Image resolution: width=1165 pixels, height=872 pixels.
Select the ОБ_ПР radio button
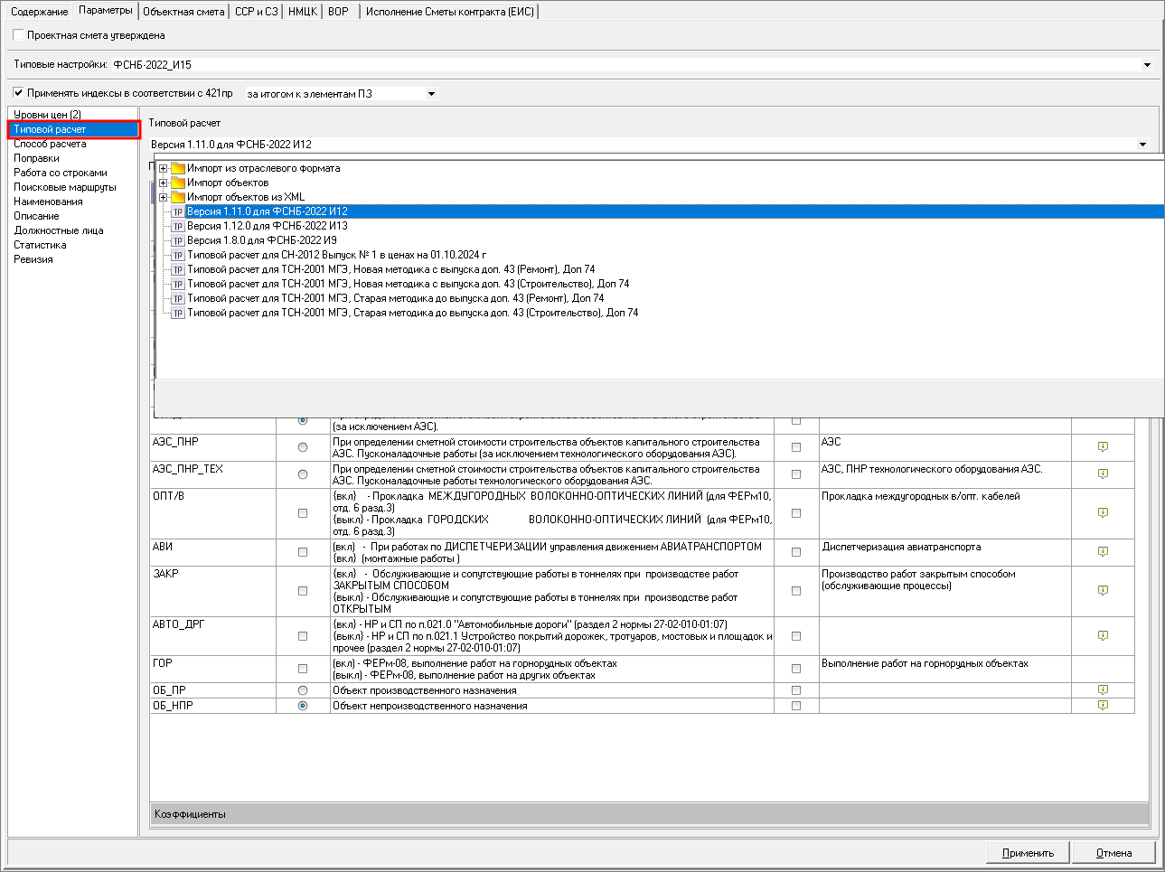(303, 690)
